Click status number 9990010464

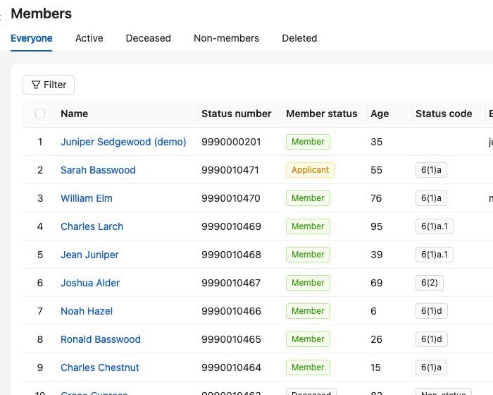232,367
